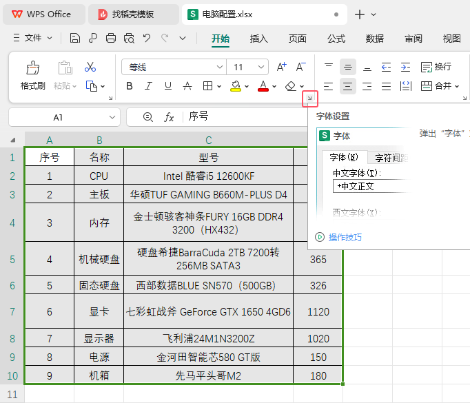Decrease font size with the A- icon
470x403 pixels.
(300, 67)
